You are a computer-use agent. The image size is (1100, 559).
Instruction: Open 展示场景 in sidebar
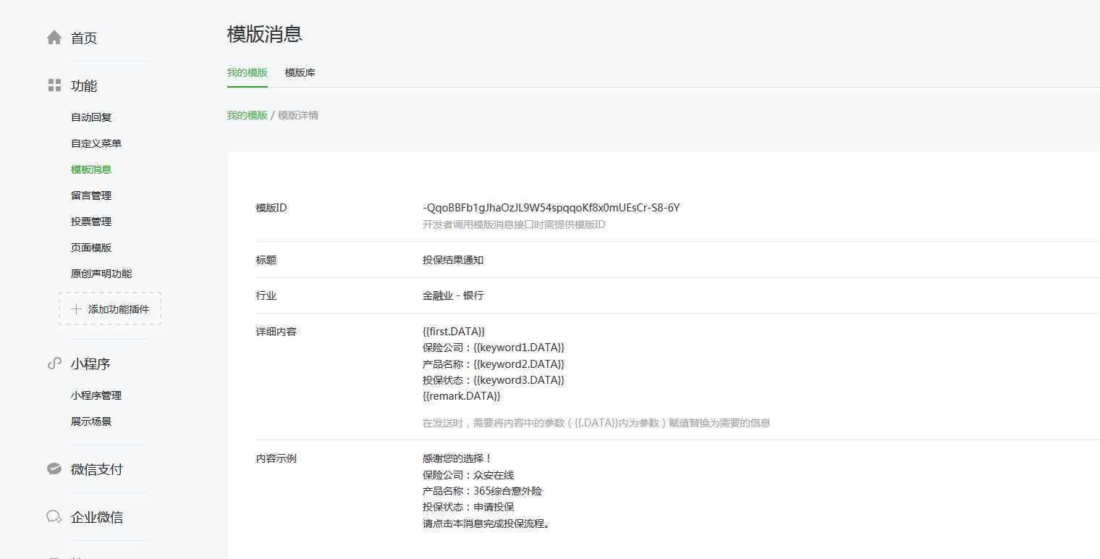coord(91,421)
